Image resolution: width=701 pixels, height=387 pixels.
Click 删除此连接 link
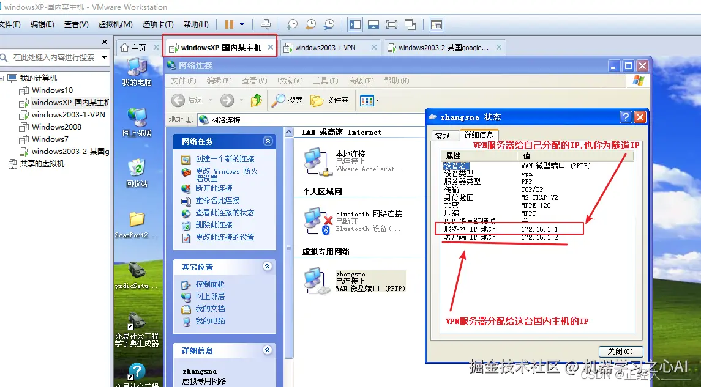[x=214, y=224]
